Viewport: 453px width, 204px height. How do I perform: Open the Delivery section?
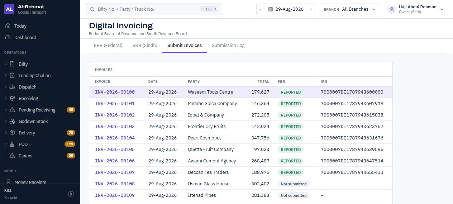(x=43, y=133)
